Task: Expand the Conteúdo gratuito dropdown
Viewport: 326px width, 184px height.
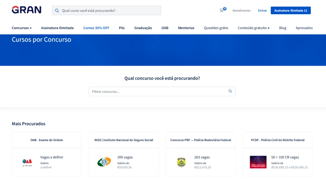Action: [254, 28]
